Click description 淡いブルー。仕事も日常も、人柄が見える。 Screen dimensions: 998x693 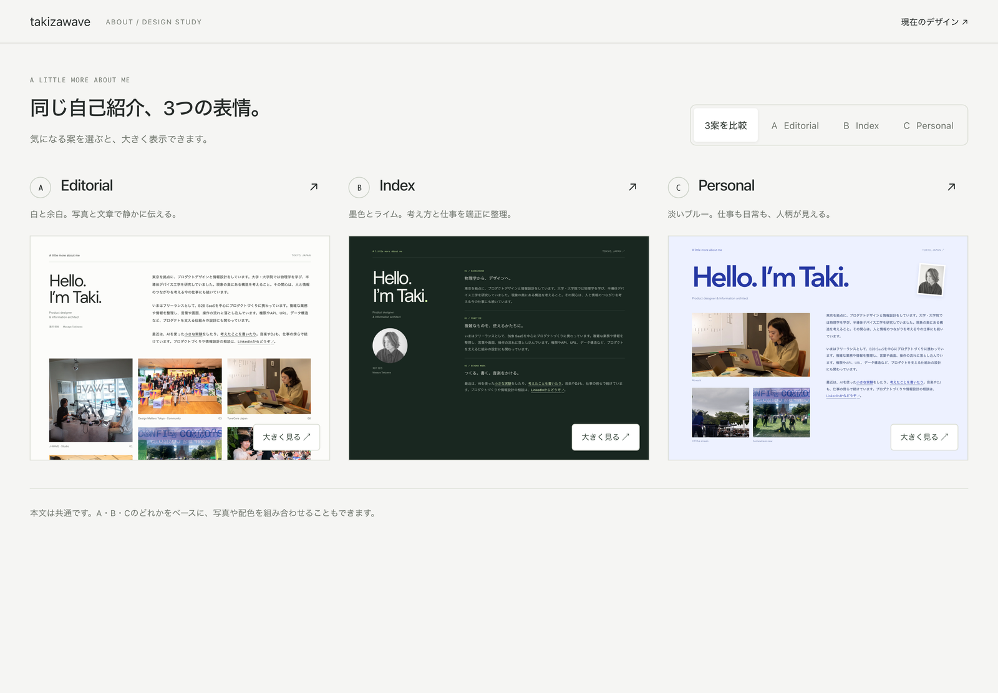(750, 214)
